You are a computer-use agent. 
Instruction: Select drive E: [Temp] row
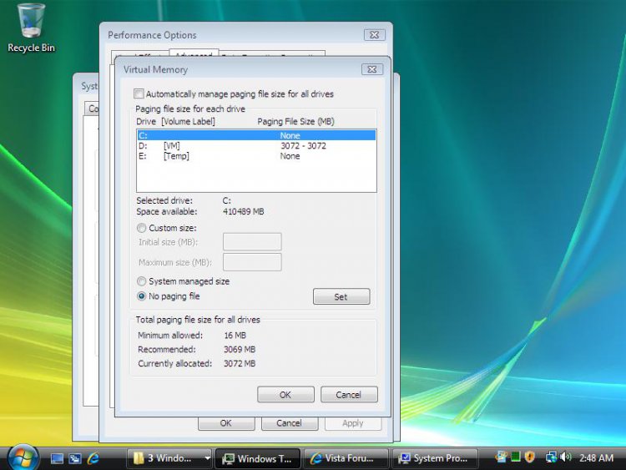[x=256, y=156]
